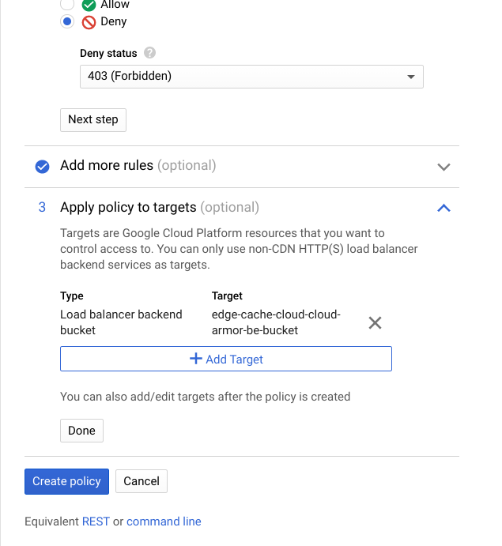502x546 pixels.
Task: Click the step 3 number indicator
Action: click(x=42, y=208)
